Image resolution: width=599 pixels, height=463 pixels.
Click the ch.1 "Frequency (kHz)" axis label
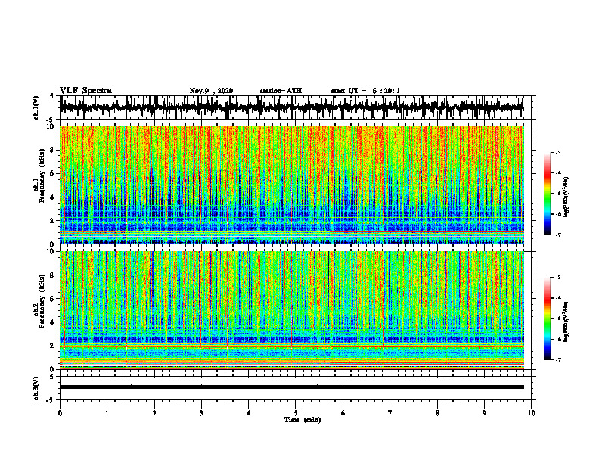coord(42,176)
